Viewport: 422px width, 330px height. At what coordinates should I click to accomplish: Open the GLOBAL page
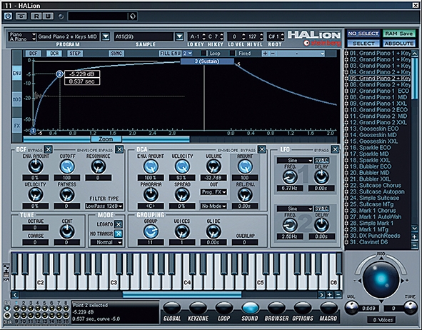tap(172, 309)
